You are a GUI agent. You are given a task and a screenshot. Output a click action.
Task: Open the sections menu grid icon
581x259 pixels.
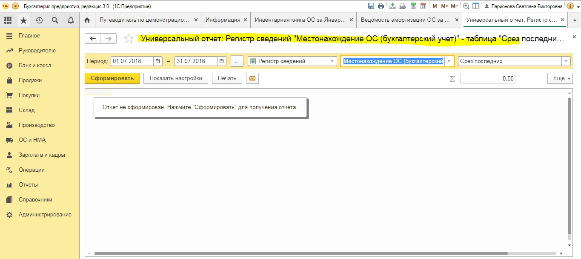coord(8,20)
